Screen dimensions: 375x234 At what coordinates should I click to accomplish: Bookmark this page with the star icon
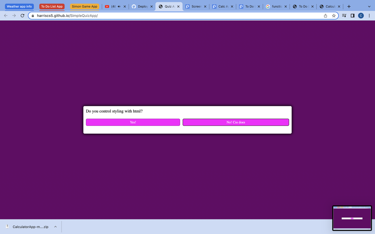click(334, 16)
